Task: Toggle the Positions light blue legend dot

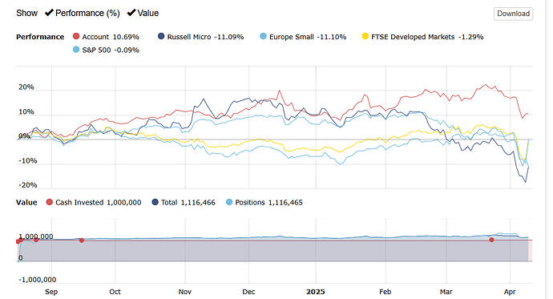Action: 229,202
